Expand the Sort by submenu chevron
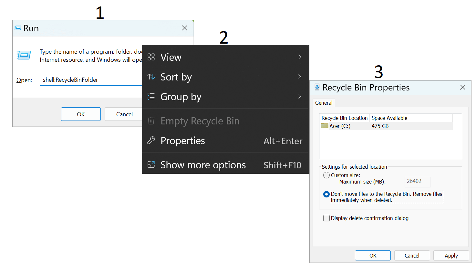 click(x=300, y=77)
